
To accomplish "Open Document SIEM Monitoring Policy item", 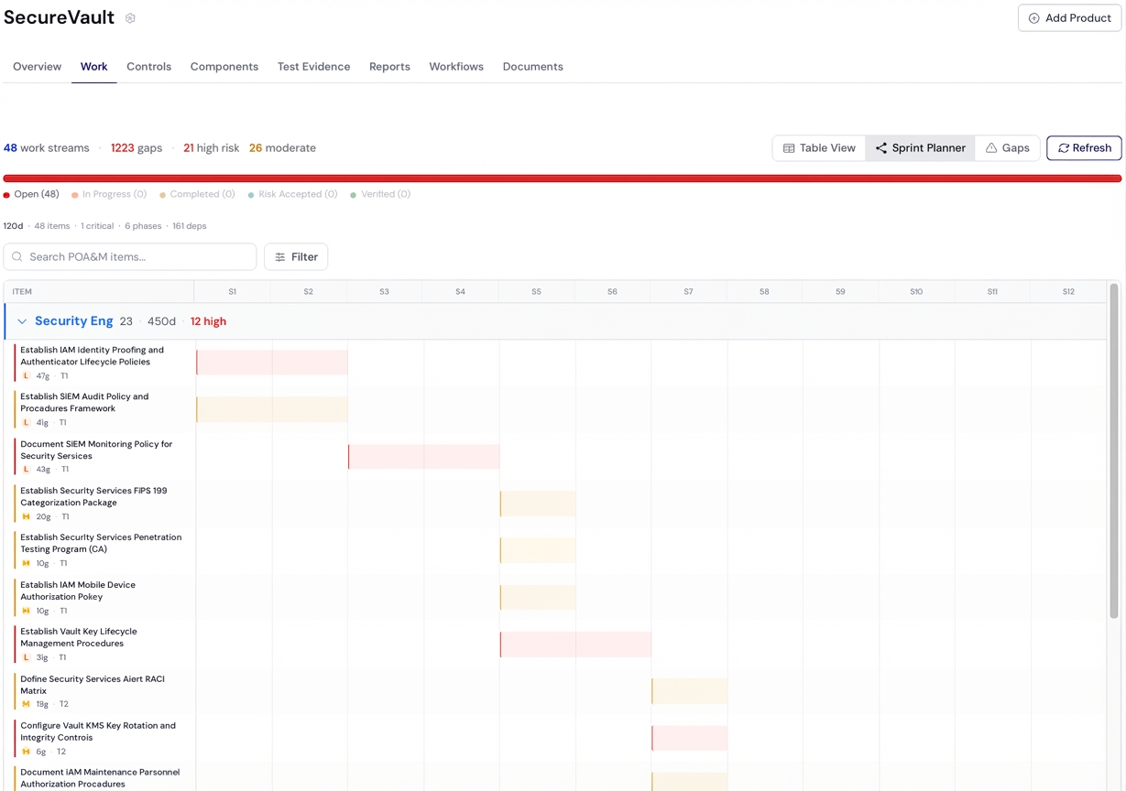I will pos(96,450).
